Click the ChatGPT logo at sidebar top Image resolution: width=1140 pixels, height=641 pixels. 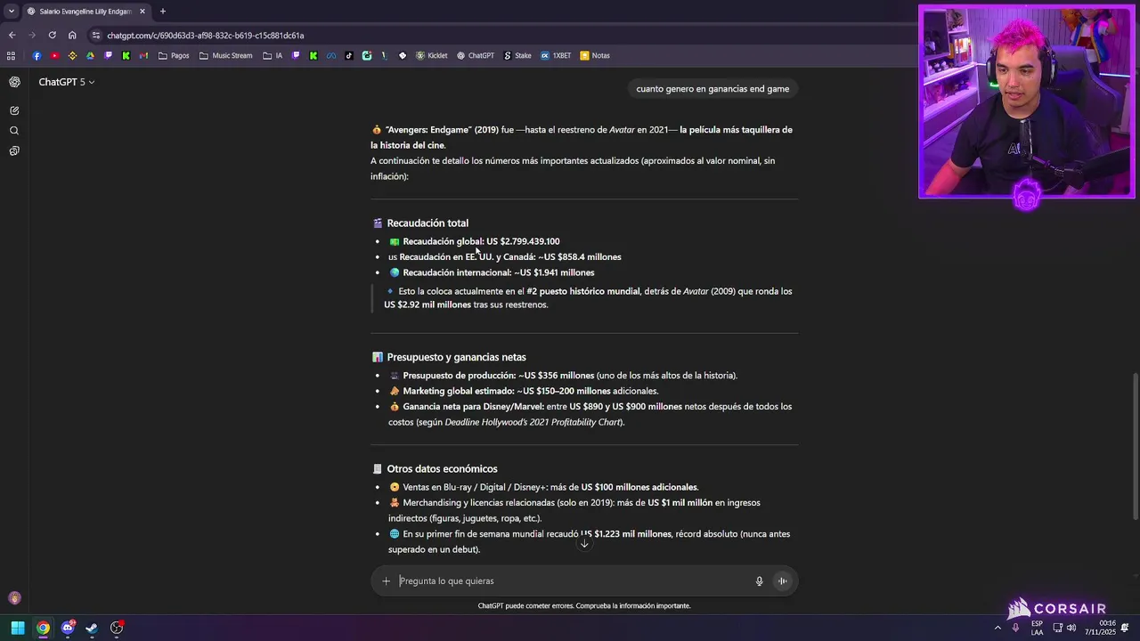(x=14, y=82)
